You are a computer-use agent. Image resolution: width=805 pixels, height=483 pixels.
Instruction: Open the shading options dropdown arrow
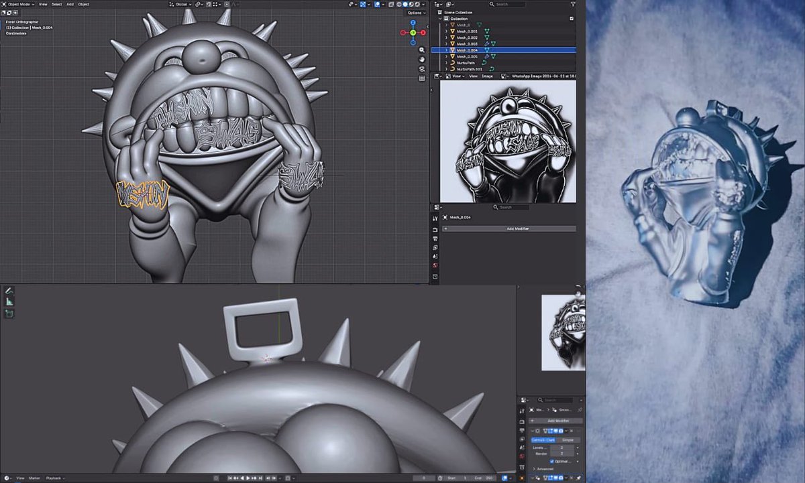[423, 4]
